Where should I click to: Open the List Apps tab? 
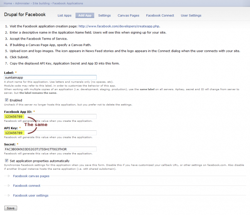point(64,15)
